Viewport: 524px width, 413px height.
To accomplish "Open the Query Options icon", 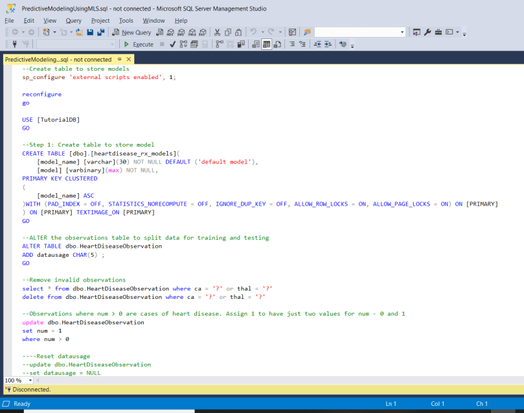I will pyautogui.click(x=194, y=44).
